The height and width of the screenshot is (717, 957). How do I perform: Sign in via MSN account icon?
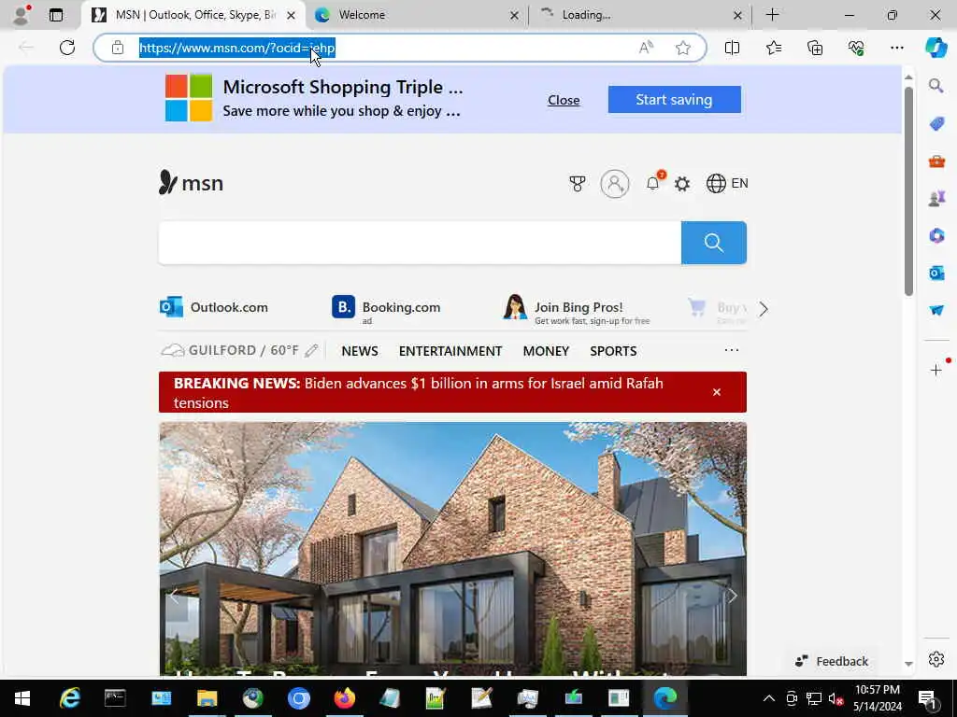click(615, 184)
